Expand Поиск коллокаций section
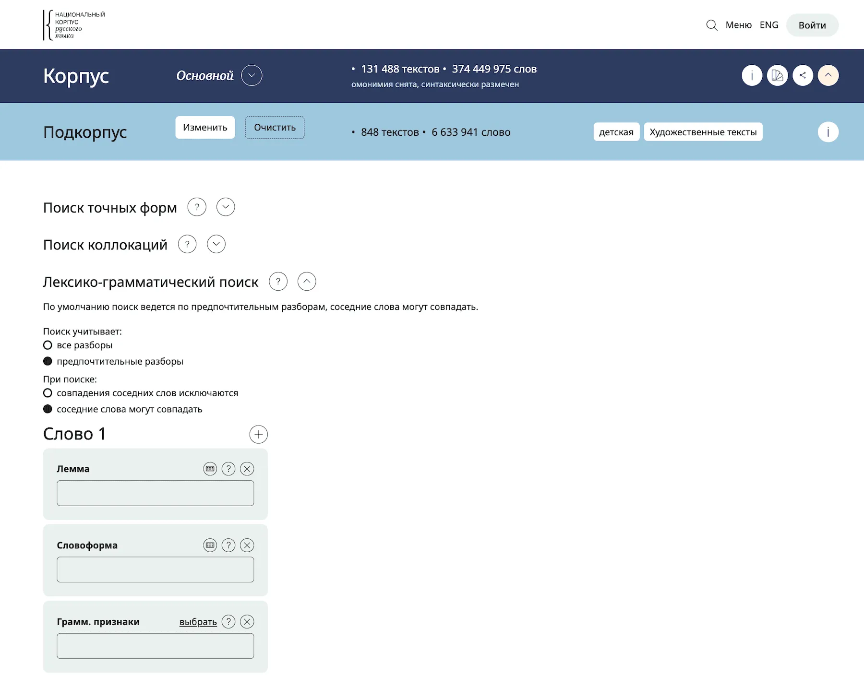Screen dimensions: 864x675 (216, 244)
